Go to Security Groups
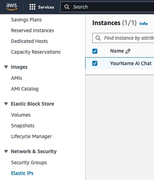Image resolution: width=154 pixels, height=180 pixels. (x=29, y=162)
